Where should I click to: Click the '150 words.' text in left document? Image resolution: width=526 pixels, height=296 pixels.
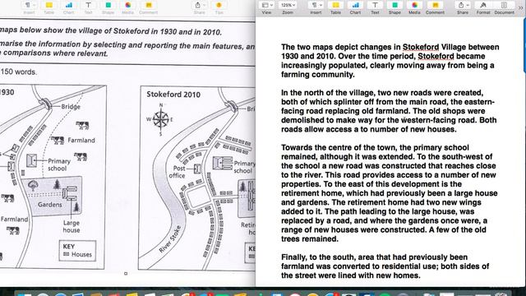coord(18,72)
